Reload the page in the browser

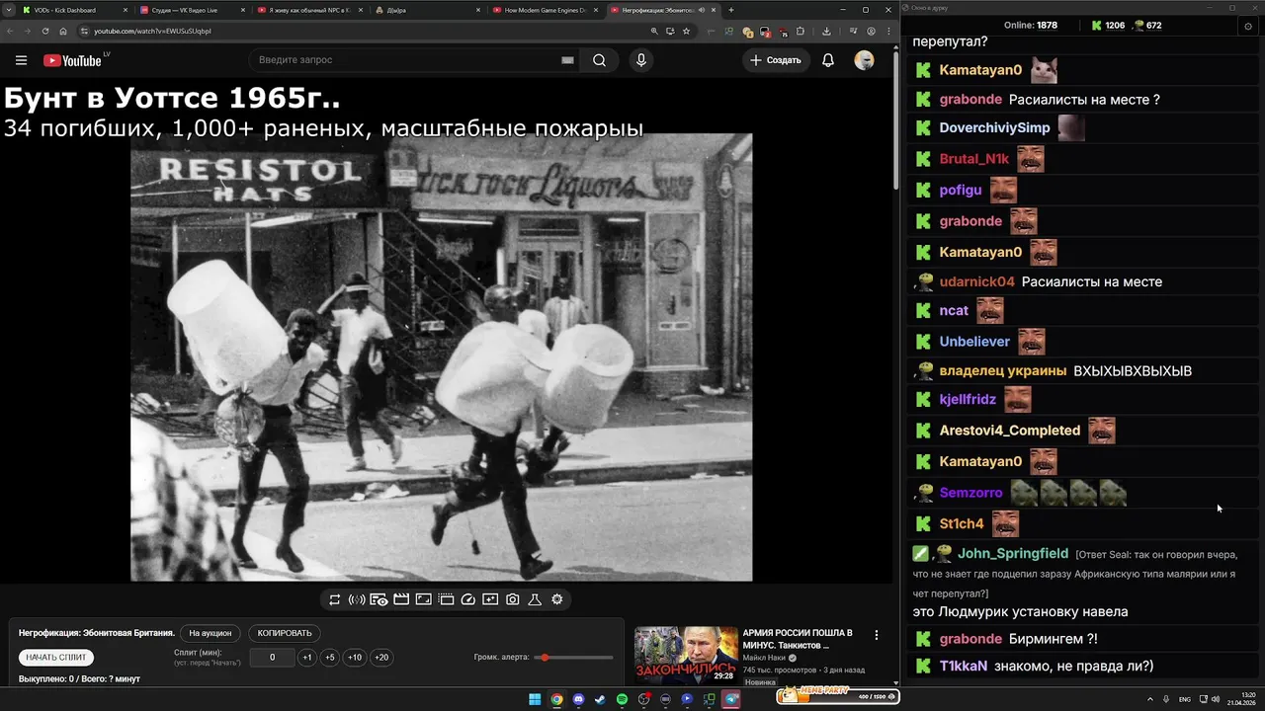pyautogui.click(x=45, y=31)
